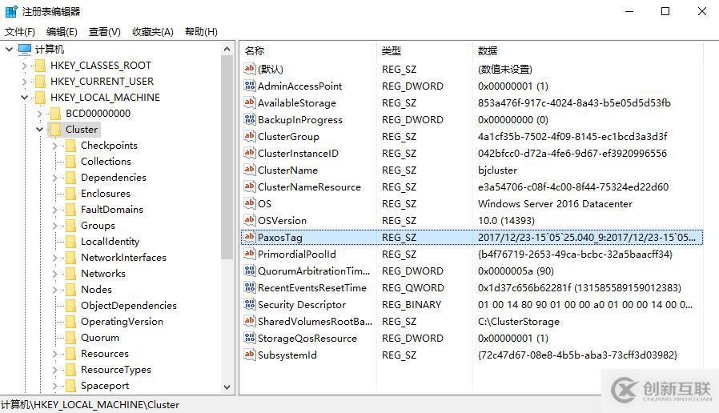Open the 编辑(E) menu
The height and width of the screenshot is (413, 719).
pos(62,32)
